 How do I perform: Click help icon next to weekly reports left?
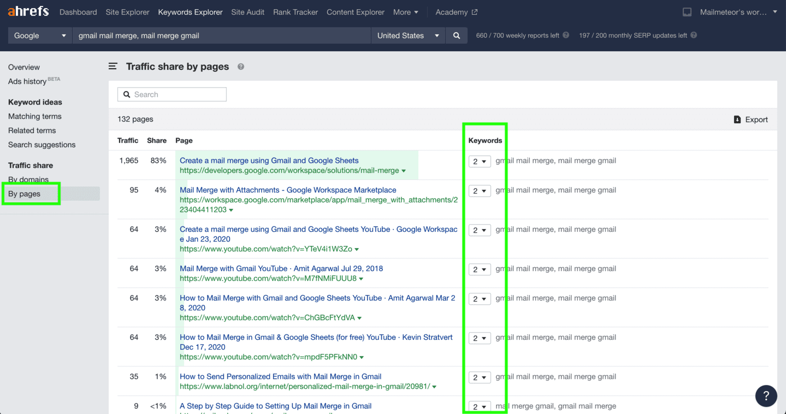[x=566, y=35]
